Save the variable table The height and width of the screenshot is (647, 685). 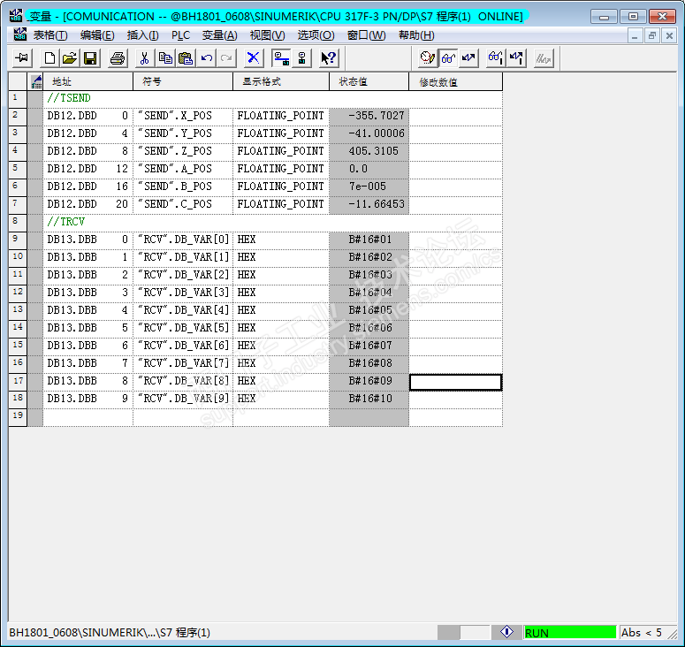90,58
